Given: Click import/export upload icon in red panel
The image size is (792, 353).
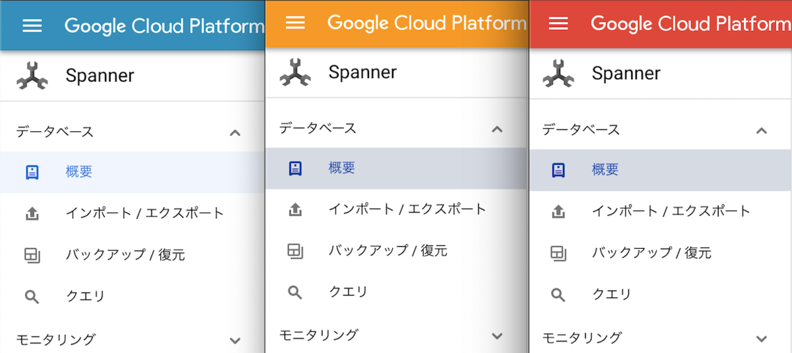Looking at the screenshot, I should (558, 212).
